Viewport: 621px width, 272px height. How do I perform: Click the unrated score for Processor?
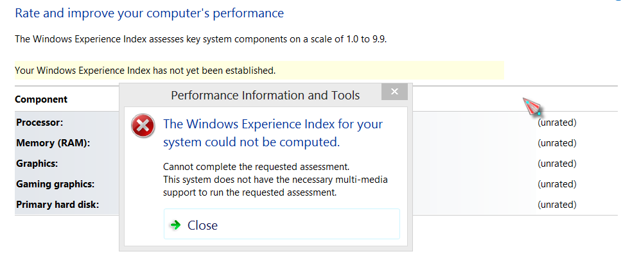[557, 123]
